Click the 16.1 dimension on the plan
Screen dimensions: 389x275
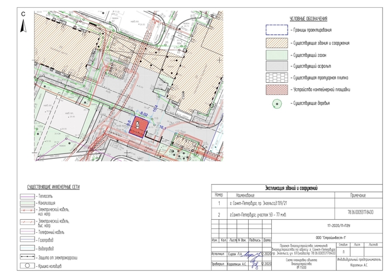tap(163, 128)
